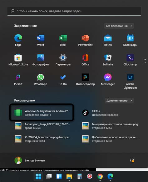
Task: Open Добавление нового текста recent file
Action: (110, 139)
